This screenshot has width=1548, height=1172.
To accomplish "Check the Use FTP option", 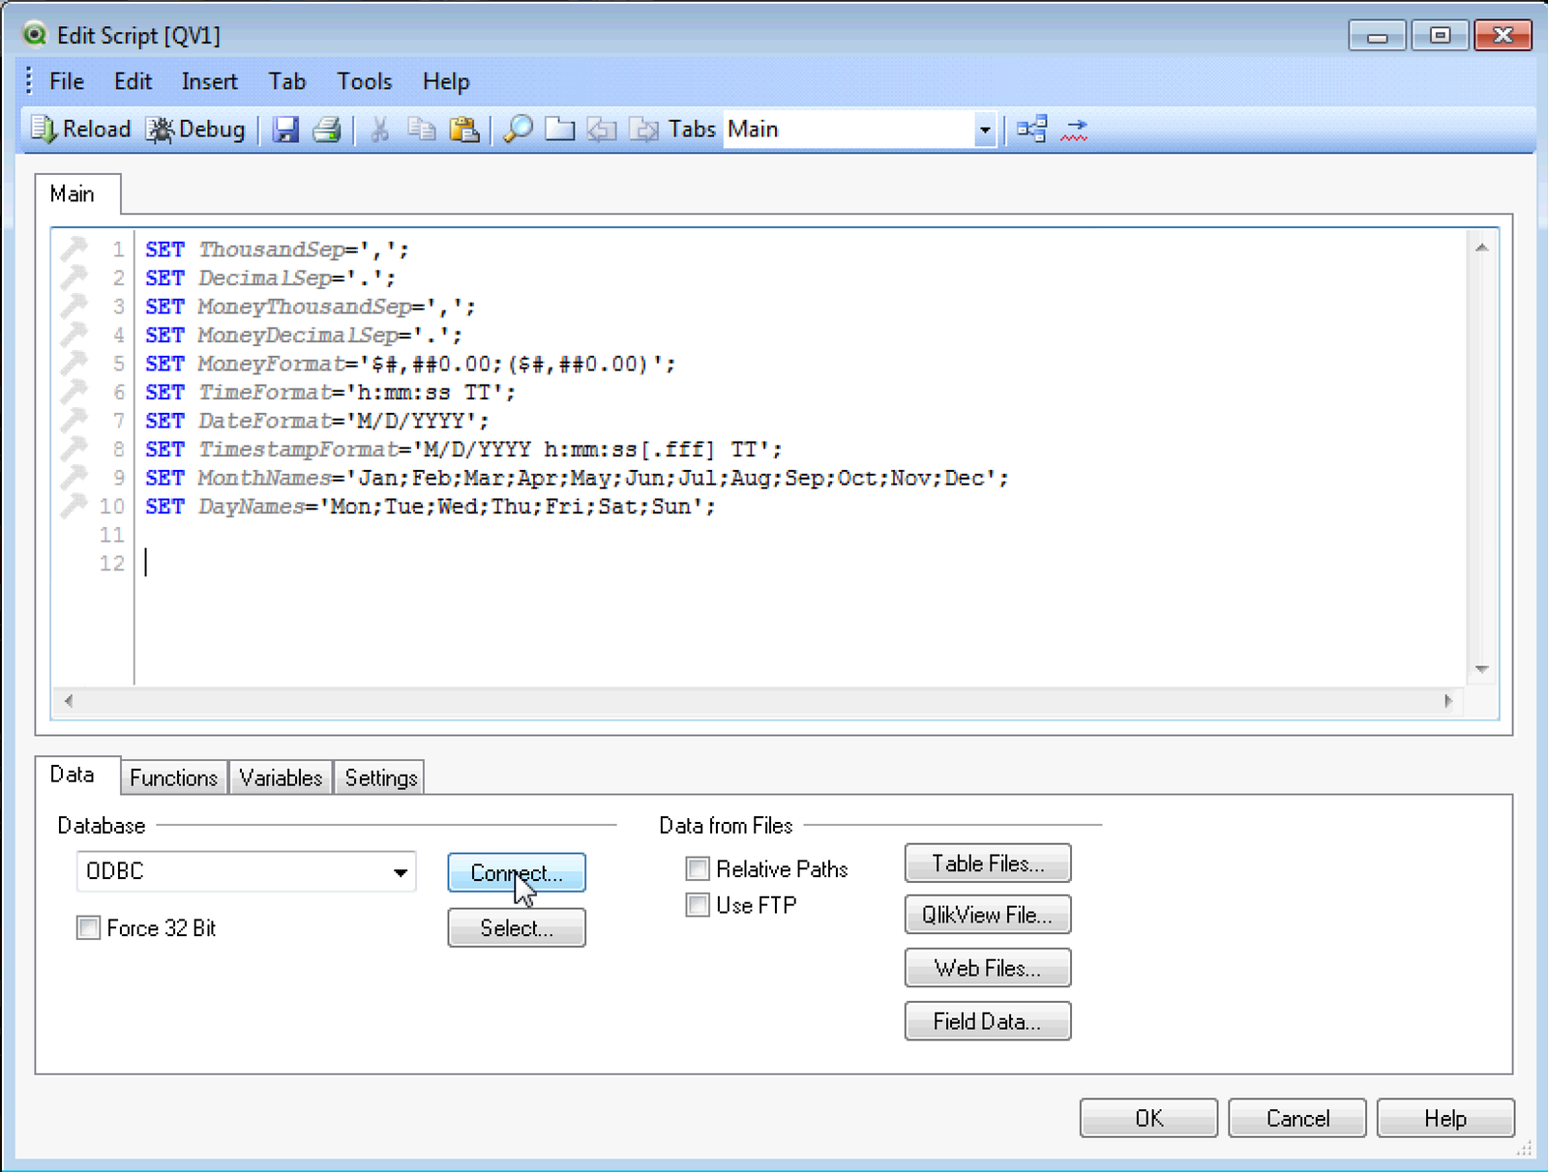I will (698, 905).
